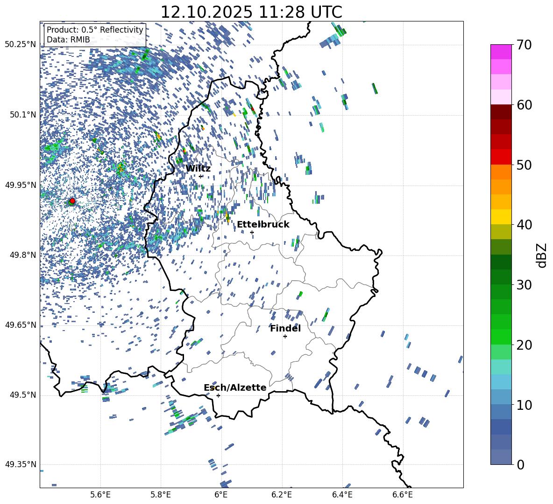This screenshot has height=504, width=553.
Task: Select the Findel location label
Action: [x=285, y=328]
